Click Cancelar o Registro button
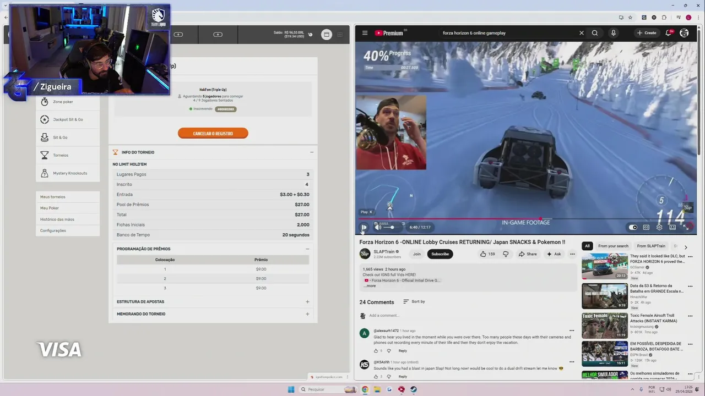The height and width of the screenshot is (396, 705). pos(213,134)
